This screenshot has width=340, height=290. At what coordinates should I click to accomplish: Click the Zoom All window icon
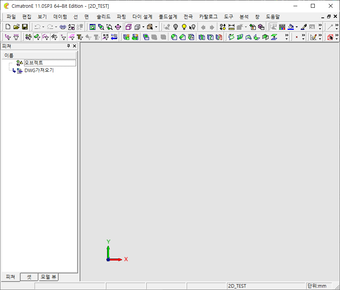tap(93, 27)
